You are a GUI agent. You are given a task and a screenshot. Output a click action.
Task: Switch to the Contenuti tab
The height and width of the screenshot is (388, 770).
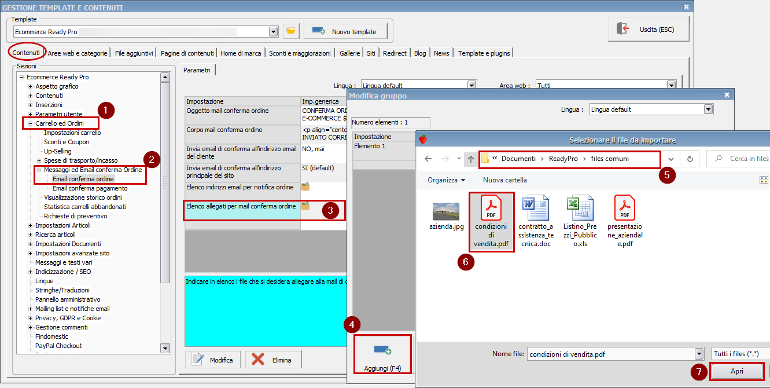[27, 53]
